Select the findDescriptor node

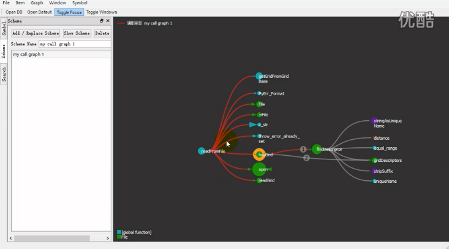pos(317,149)
